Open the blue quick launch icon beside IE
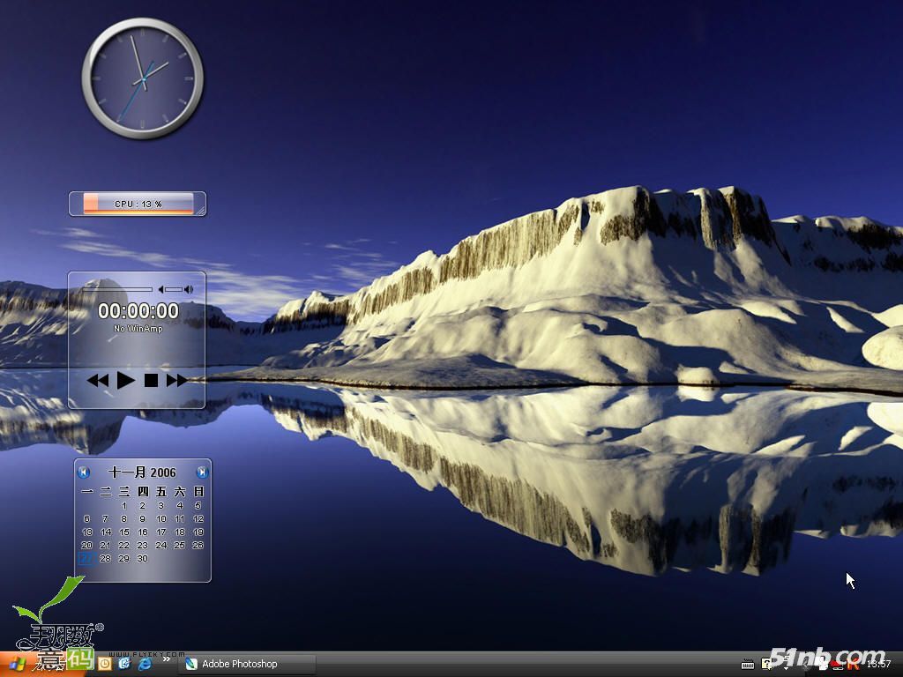The height and width of the screenshot is (677, 903). (x=124, y=664)
